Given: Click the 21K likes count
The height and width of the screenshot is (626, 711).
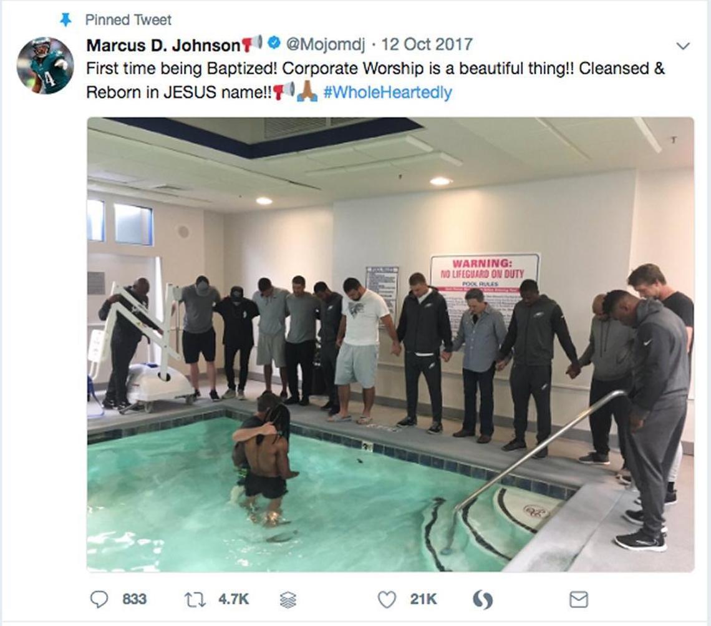Looking at the screenshot, I should click(x=423, y=599).
